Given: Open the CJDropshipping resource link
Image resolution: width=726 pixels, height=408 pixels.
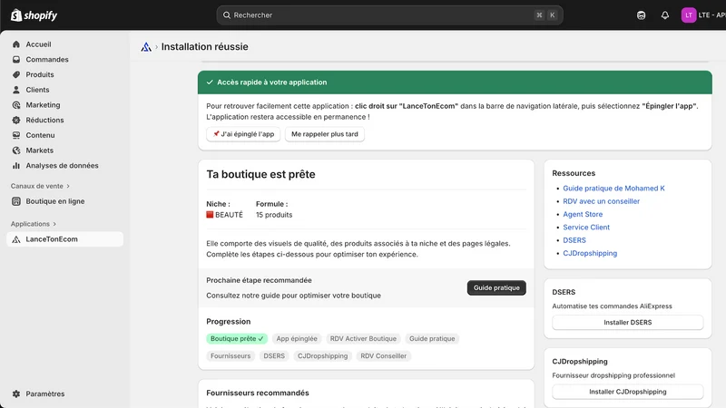Looking at the screenshot, I should [x=590, y=253].
